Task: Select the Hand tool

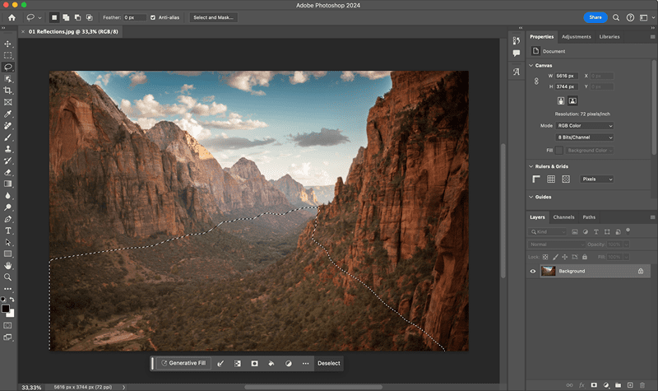Action: tap(8, 265)
